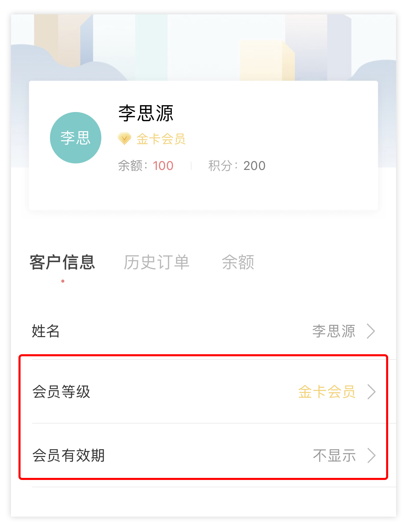This screenshot has width=407, height=531.
Task: Open the 会员等级 chevron arrow
Action: (x=371, y=392)
